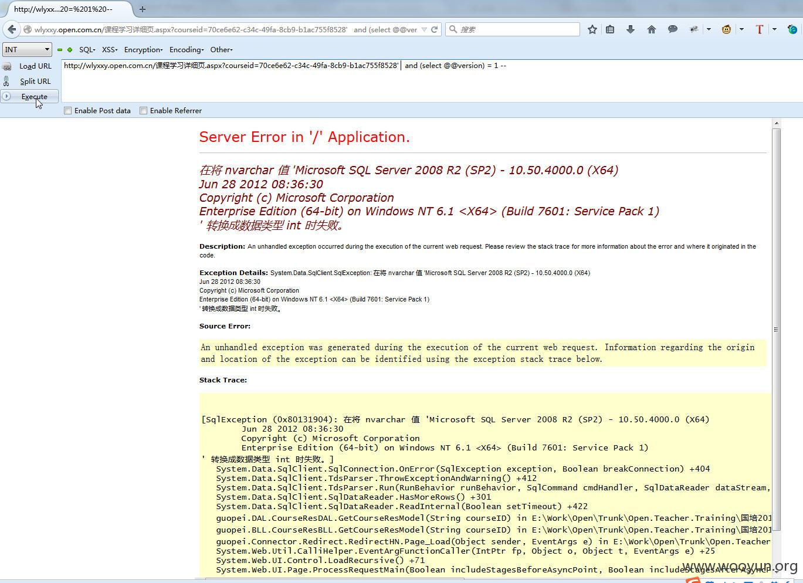Click the Greasemonkey monkey icon
803x583 pixels.
pyautogui.click(x=727, y=29)
